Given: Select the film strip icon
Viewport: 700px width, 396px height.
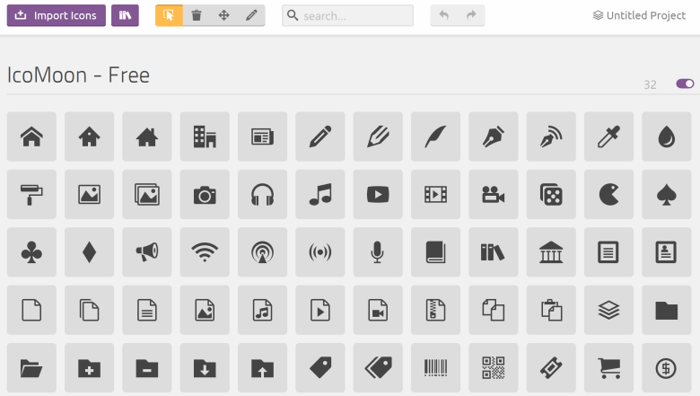Looking at the screenshot, I should [x=436, y=194].
